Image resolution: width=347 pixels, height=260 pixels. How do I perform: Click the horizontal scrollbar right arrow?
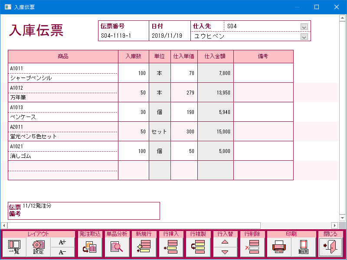[334, 225]
